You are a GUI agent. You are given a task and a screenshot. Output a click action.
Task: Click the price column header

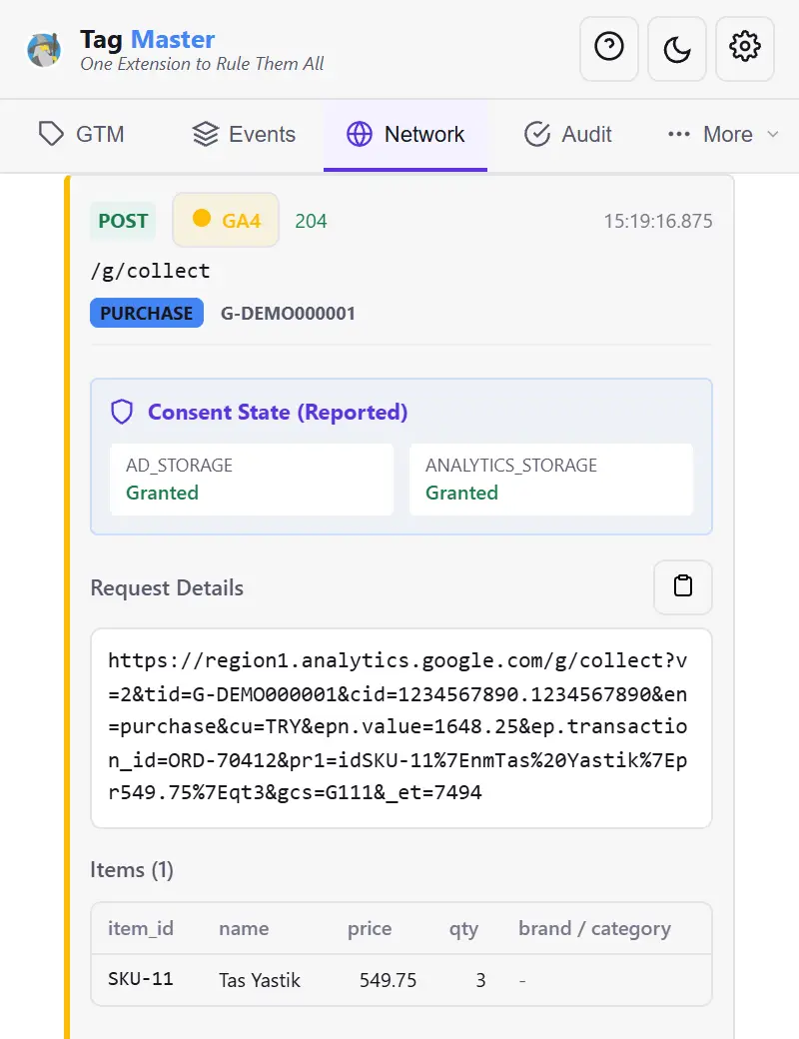pyautogui.click(x=370, y=929)
